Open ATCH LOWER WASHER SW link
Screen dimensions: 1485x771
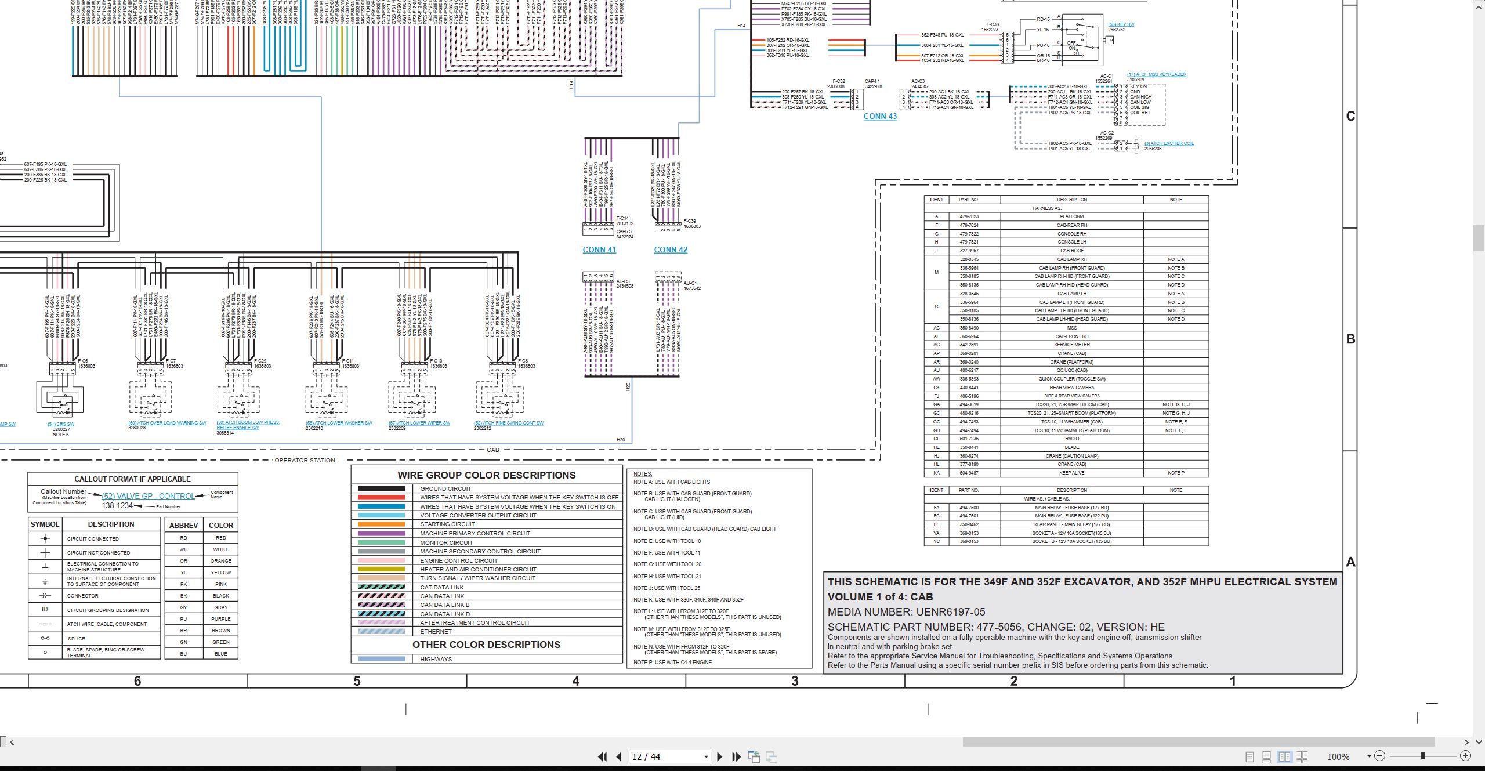click(339, 423)
